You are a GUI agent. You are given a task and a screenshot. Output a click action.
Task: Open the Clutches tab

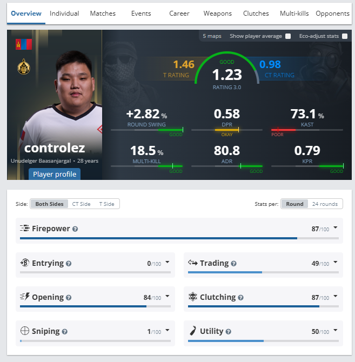[x=256, y=14]
